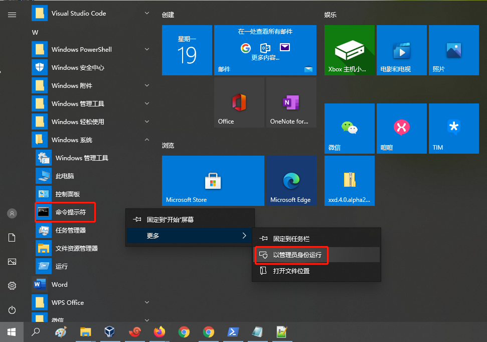Launch the 微信 WeChat tile
487x342 pixels.
(349, 128)
